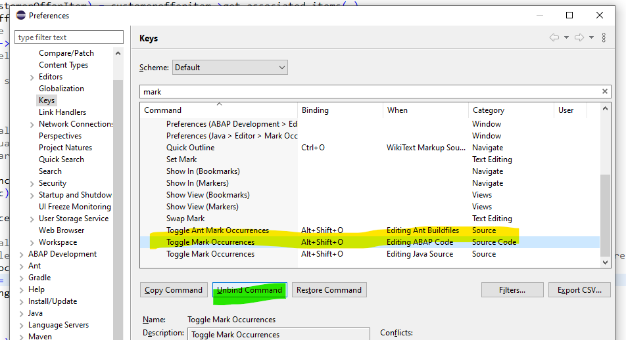The height and width of the screenshot is (340, 626).
Task: Focus the 'type filter text' field
Action: [x=69, y=37]
